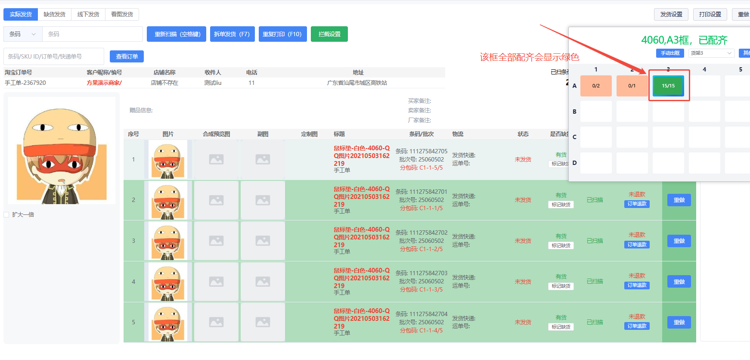Click row 3 composite preview image placeholder
Screen dimensions: 750x360
click(x=216, y=241)
